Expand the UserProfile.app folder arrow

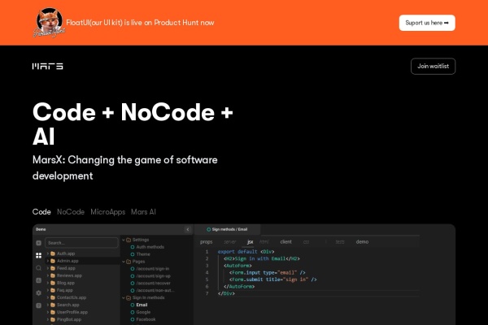coord(48,312)
